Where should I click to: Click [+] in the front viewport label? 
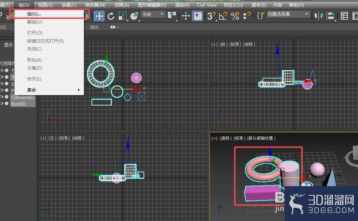[214, 44]
